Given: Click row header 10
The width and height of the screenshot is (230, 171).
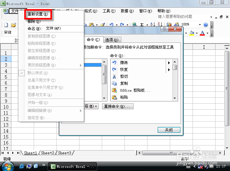Looking at the screenshot, I should (6, 107).
